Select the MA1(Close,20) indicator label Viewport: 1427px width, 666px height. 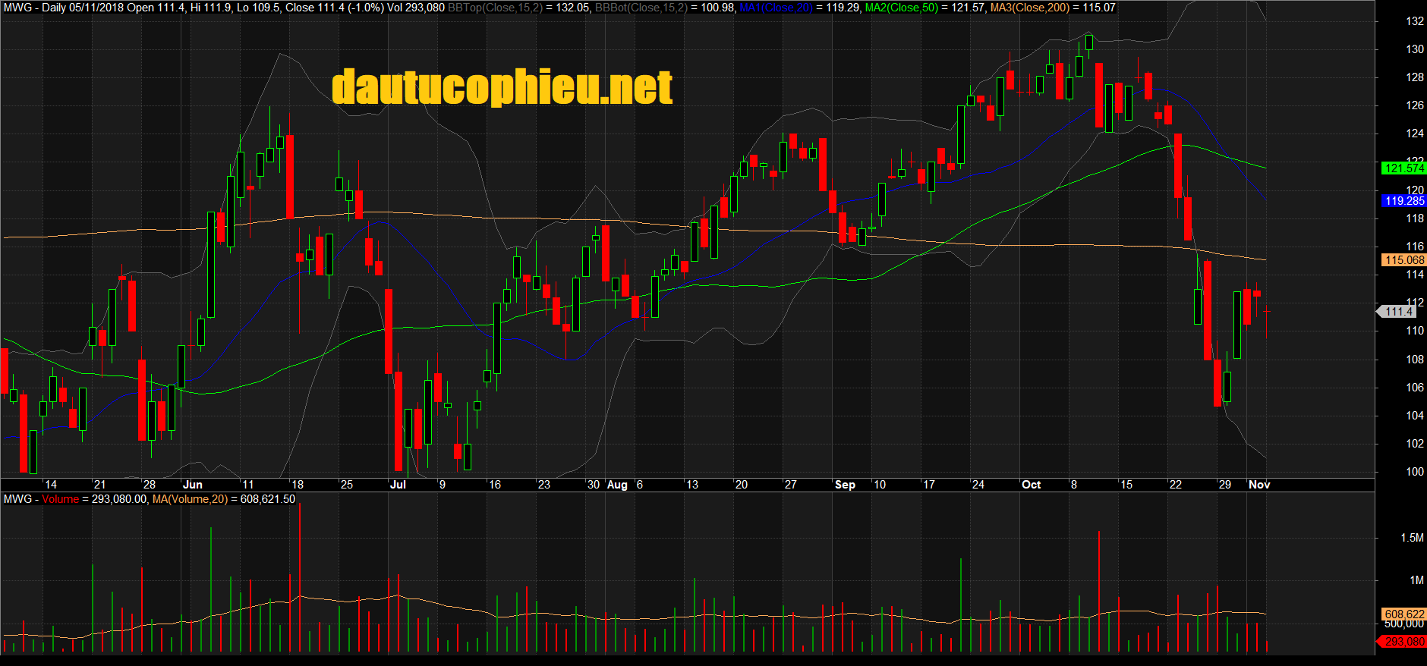coord(776,8)
